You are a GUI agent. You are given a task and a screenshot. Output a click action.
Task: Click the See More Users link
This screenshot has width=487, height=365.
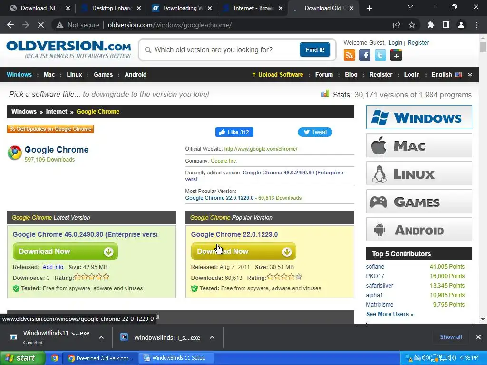tap(390, 314)
